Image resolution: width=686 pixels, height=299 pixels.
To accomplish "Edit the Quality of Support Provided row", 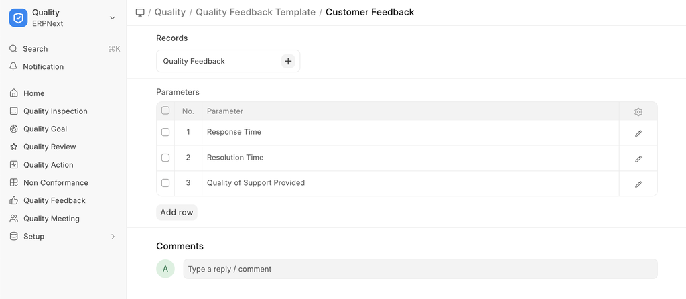I will click(x=638, y=184).
